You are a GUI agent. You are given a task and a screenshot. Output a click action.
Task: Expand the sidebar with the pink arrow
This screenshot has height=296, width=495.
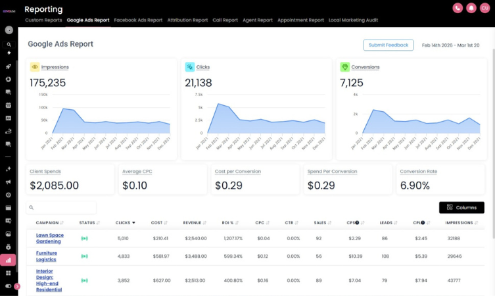[x=17, y=286]
